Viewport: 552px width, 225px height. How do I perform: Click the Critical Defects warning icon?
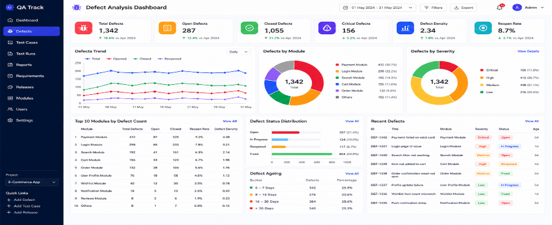click(x=327, y=28)
